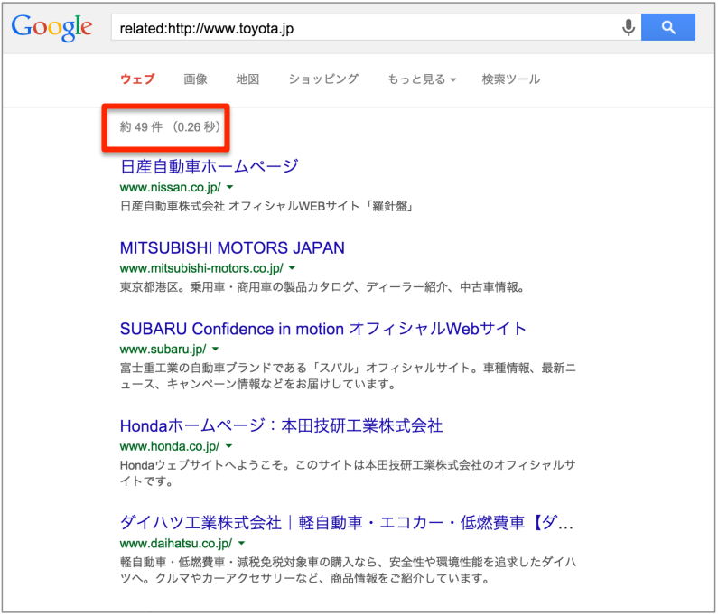Open the ダイハツ工業株式会社 result link
The height and width of the screenshot is (616, 718).
coord(347,523)
